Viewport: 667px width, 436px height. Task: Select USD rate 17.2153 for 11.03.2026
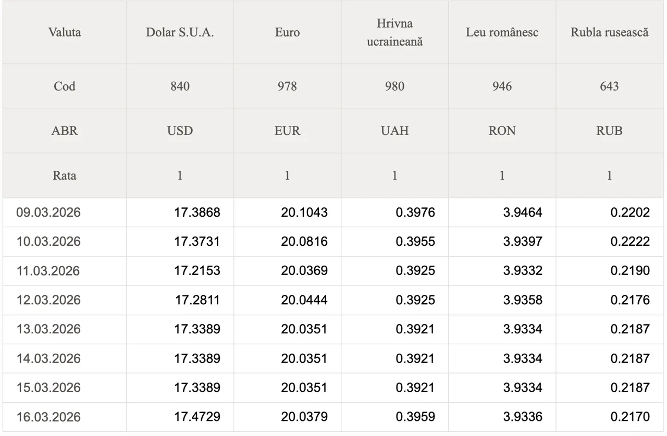pos(197,271)
